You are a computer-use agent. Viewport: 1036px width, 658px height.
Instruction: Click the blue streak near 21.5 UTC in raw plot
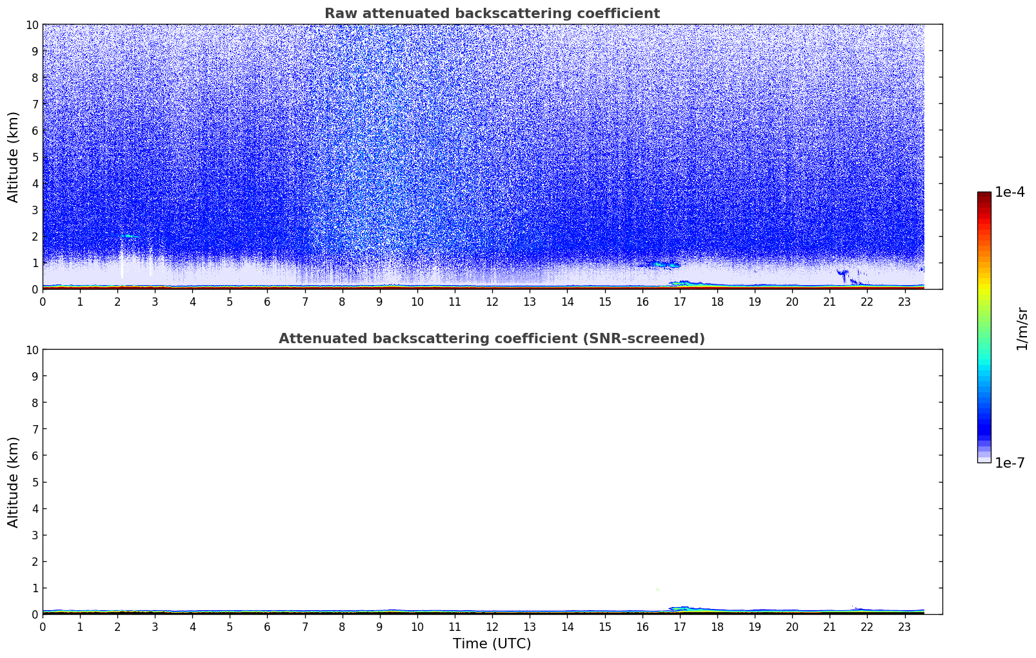click(x=844, y=275)
